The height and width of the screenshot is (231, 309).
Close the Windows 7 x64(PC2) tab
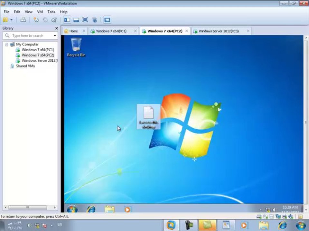[x=186, y=31]
